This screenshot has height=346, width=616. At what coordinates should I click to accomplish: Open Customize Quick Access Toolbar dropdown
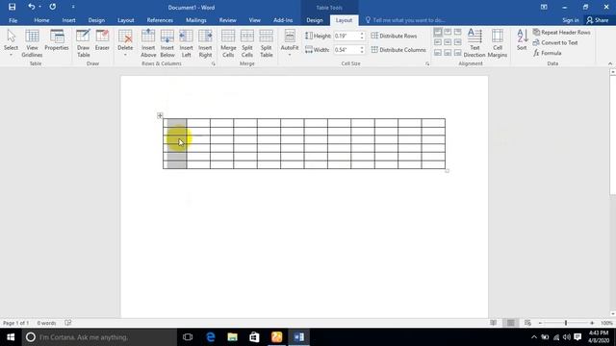point(73,7)
